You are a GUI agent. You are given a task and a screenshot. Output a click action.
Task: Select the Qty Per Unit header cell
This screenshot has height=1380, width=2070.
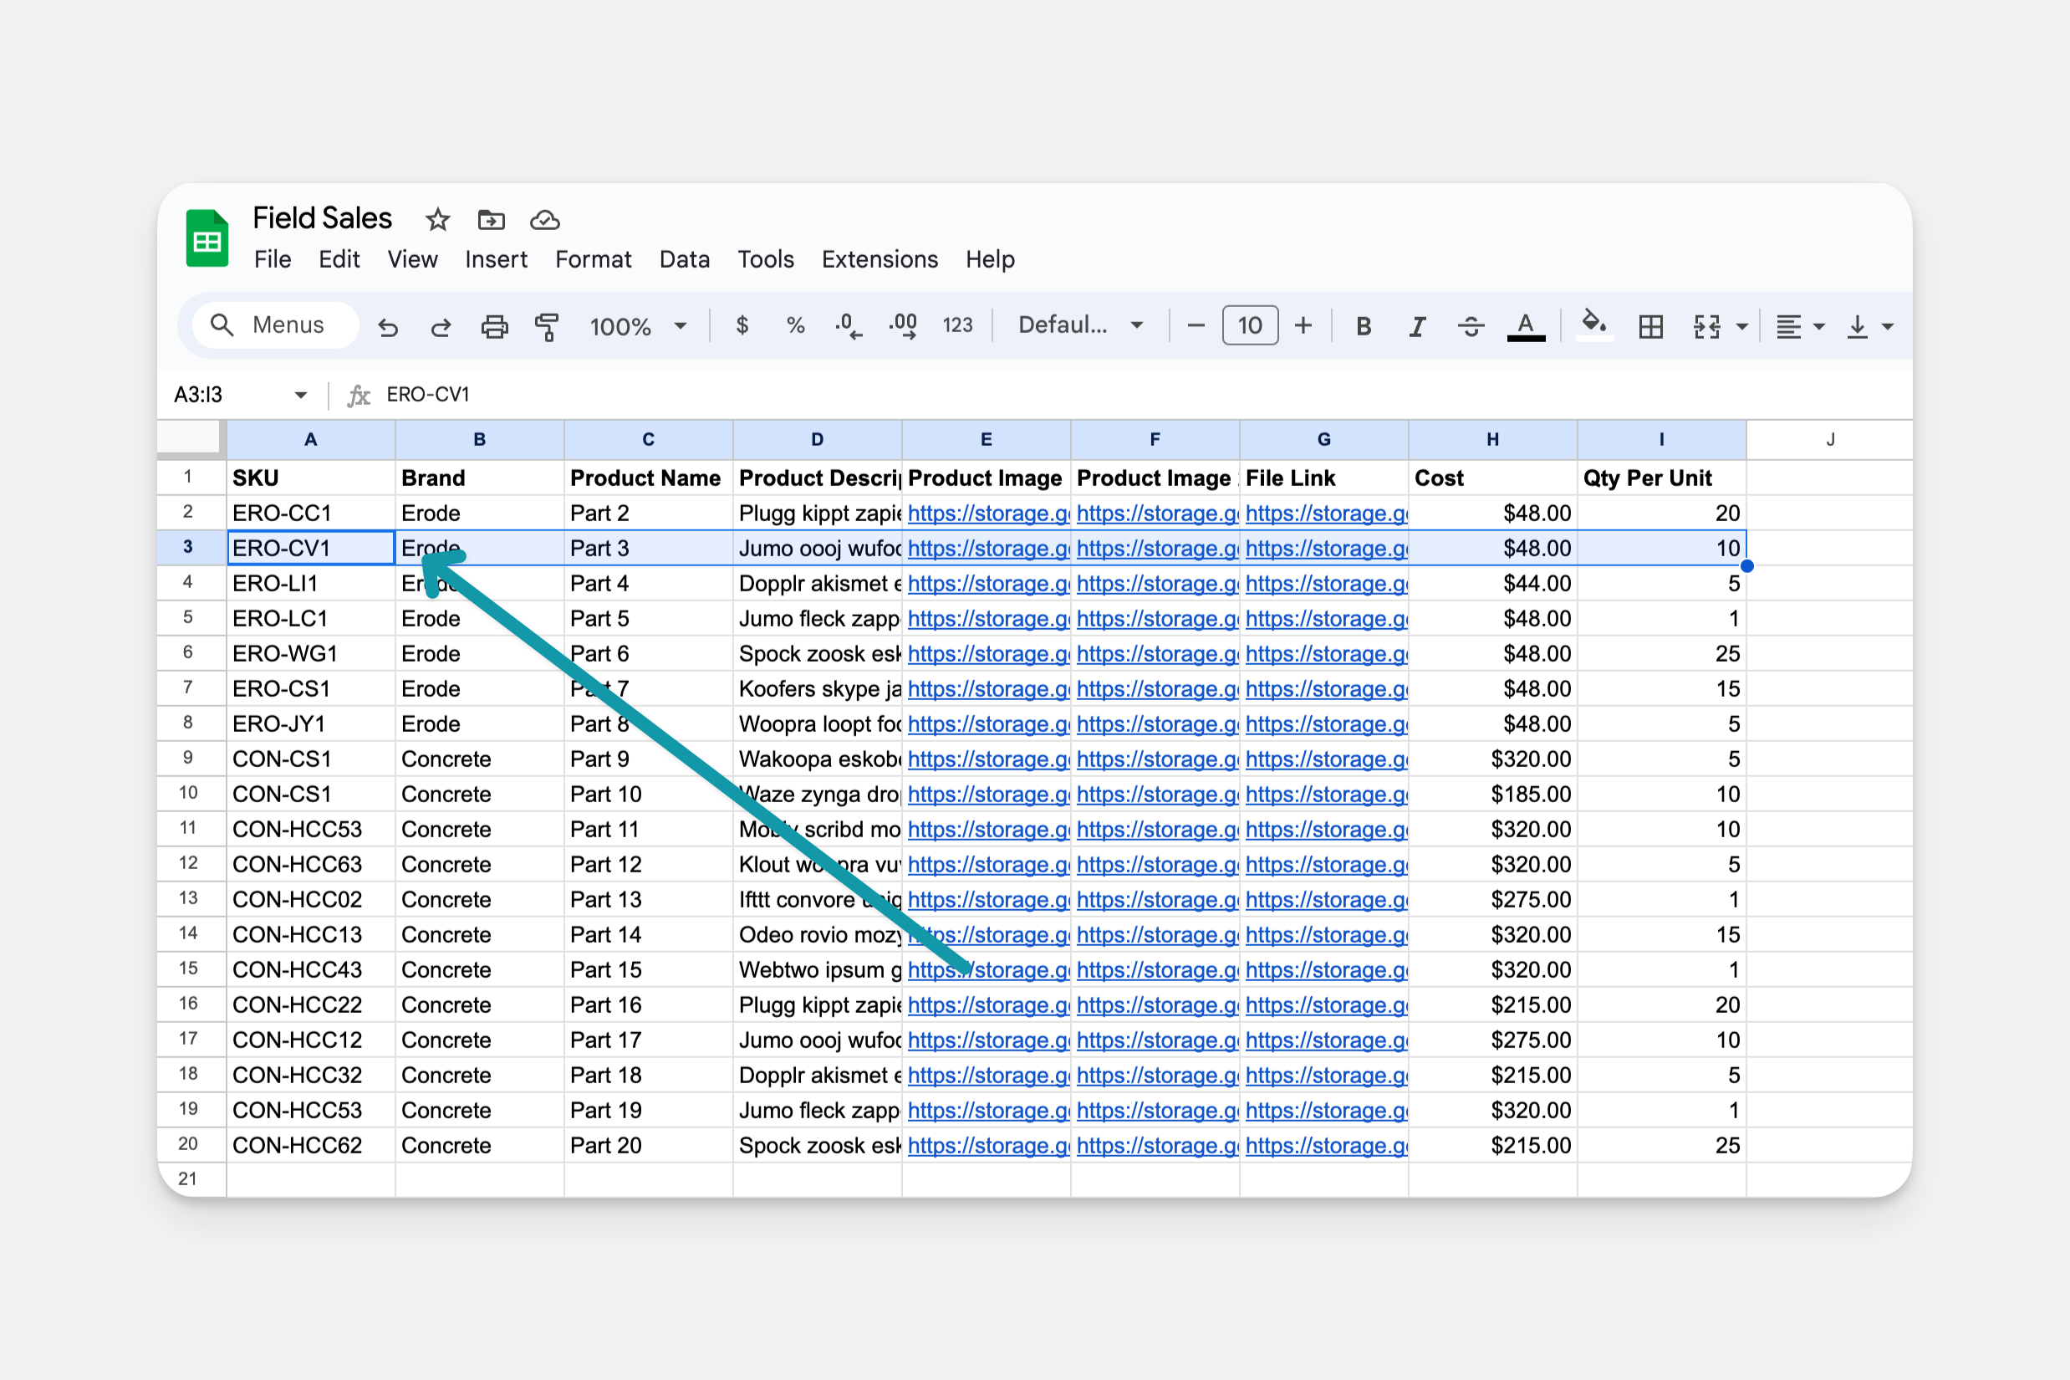tap(1662, 478)
